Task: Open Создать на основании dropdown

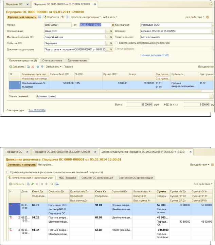Action: (86, 17)
